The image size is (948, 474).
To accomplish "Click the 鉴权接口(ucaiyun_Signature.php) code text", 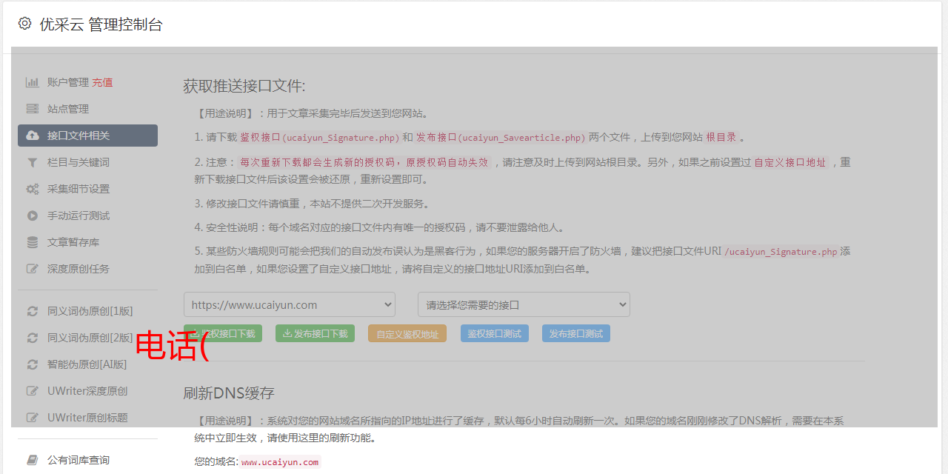I will [319, 137].
